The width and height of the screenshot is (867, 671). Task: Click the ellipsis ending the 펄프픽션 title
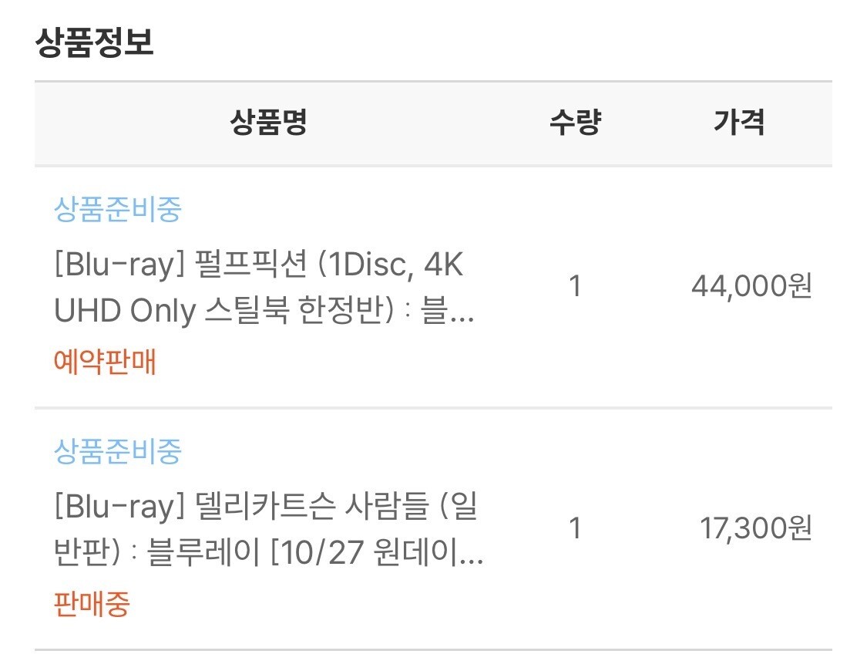pyautogui.click(x=462, y=314)
